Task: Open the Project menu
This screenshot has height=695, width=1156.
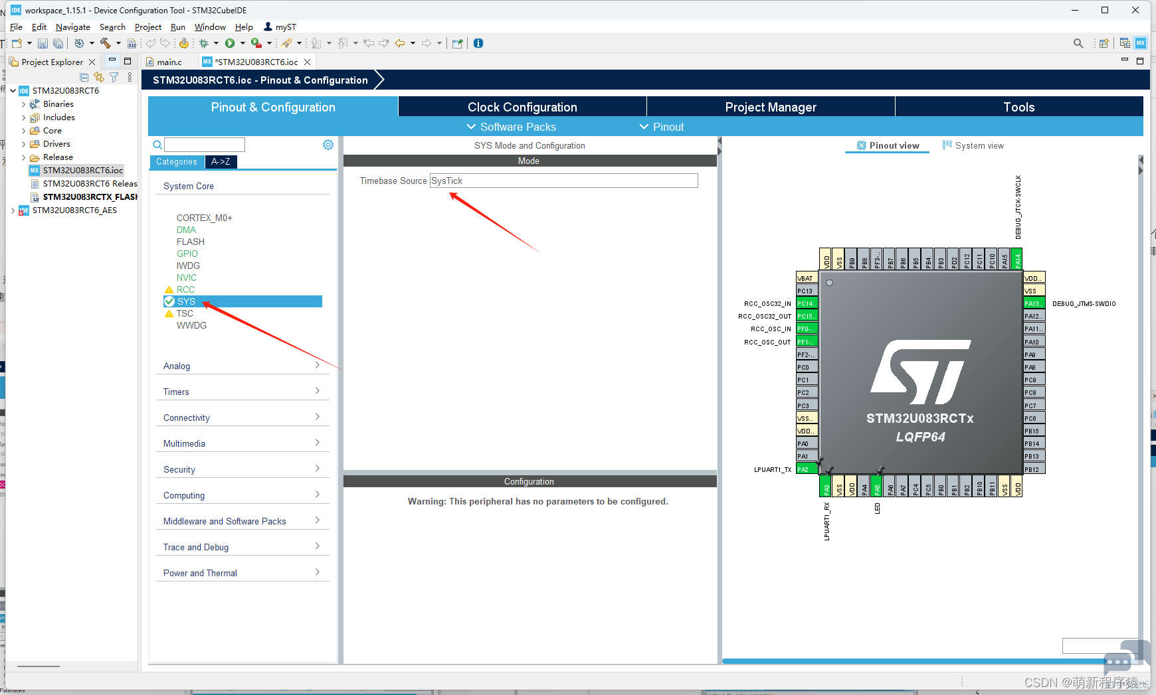Action: point(148,27)
